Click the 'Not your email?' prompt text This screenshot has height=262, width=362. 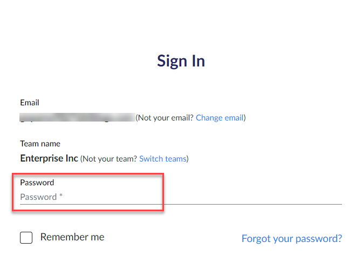pos(166,118)
